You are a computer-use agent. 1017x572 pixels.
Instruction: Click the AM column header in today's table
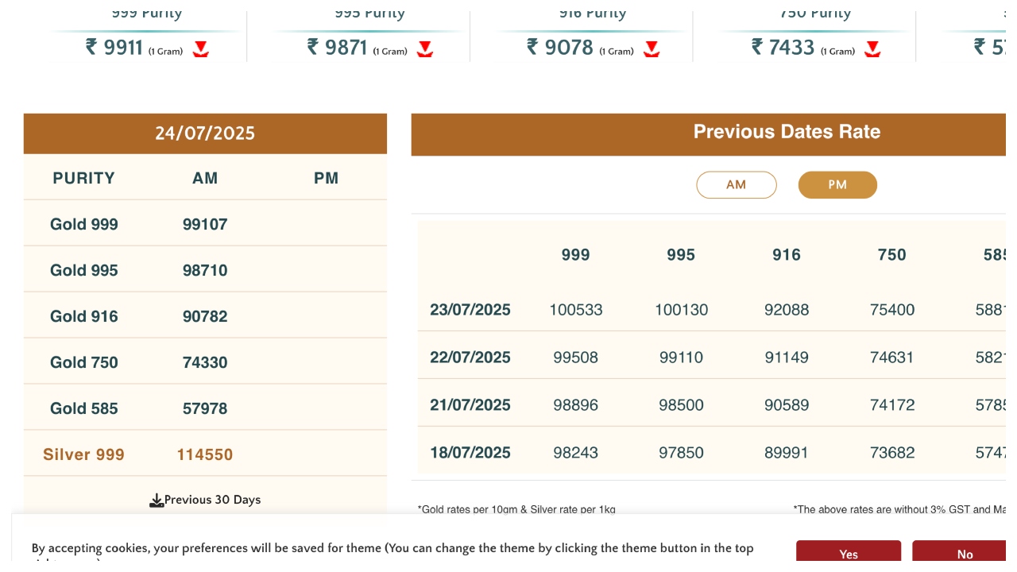click(x=205, y=178)
